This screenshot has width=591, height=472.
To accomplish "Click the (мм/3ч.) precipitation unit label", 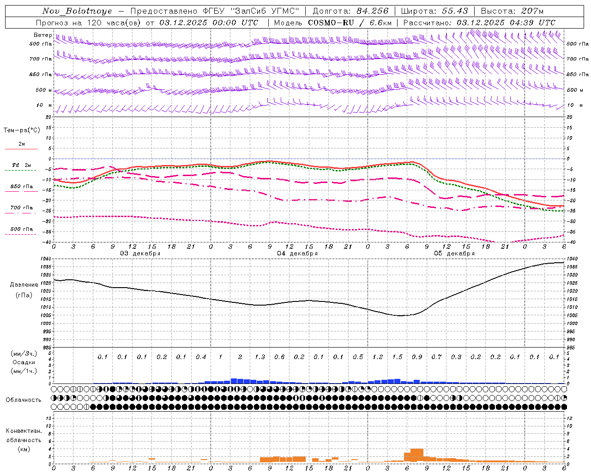I will pyautogui.click(x=24, y=354).
